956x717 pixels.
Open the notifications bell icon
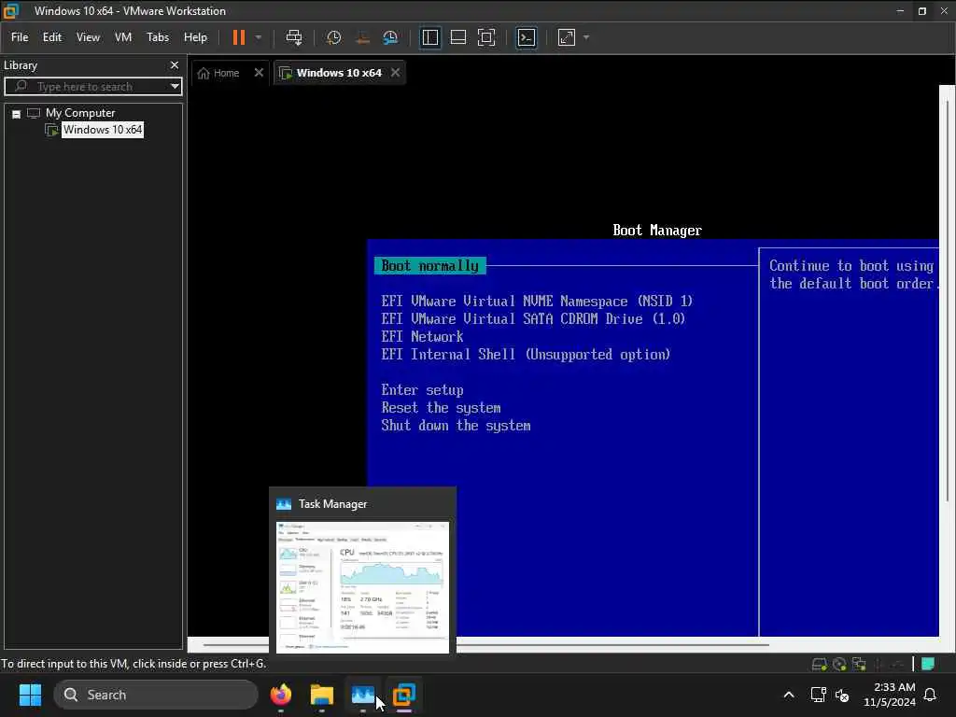point(930,695)
